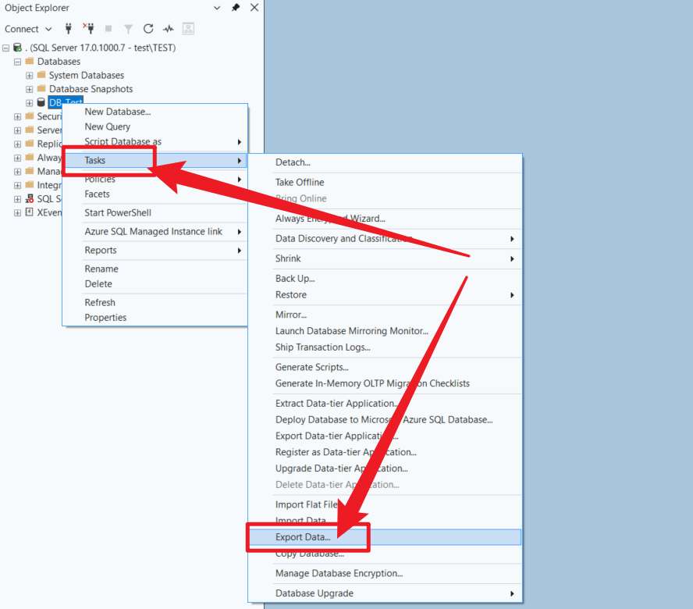The image size is (693, 609).
Task: Choose Delete in context menu
Action: 155,284
